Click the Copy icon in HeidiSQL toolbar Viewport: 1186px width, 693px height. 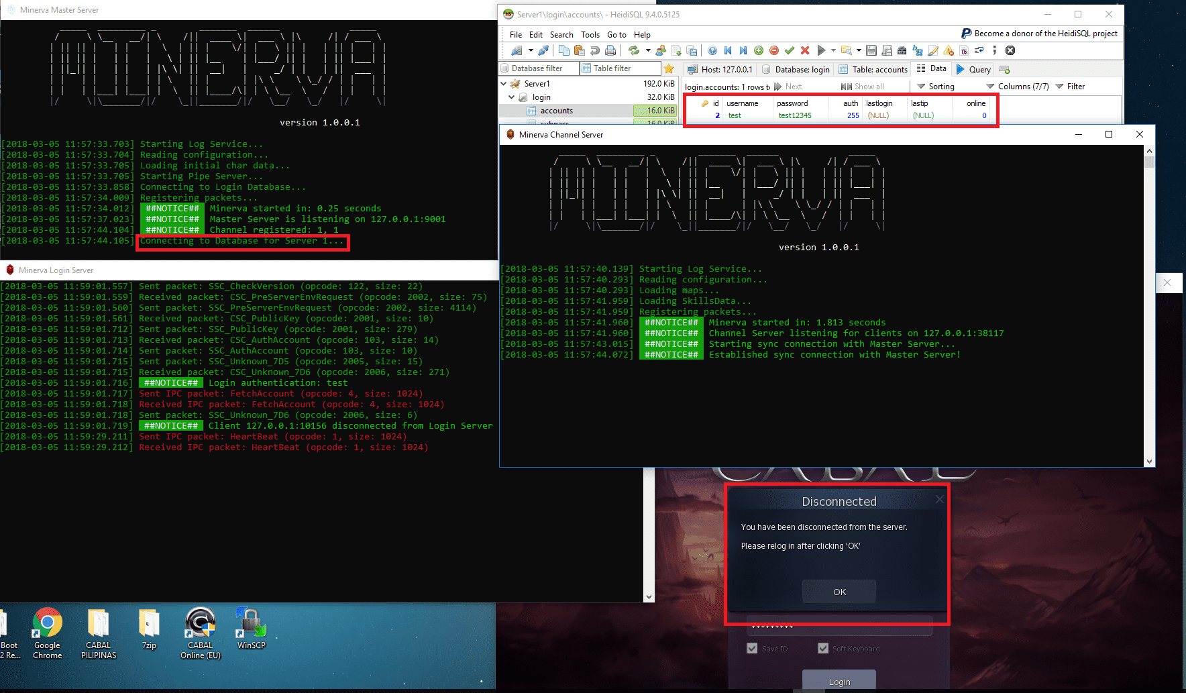(564, 50)
